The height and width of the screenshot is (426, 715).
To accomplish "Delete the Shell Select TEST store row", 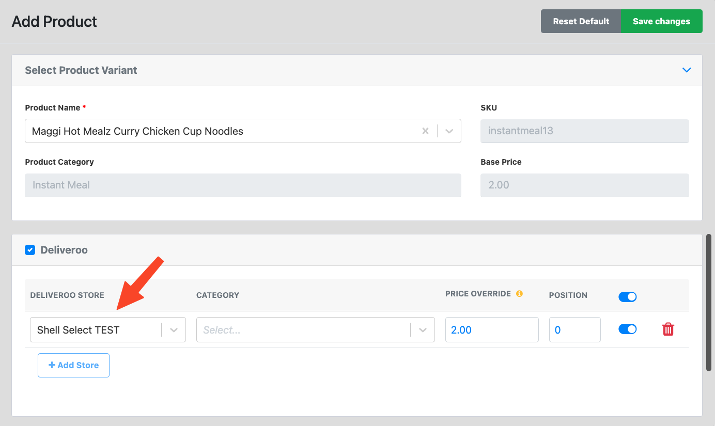I will (x=668, y=329).
